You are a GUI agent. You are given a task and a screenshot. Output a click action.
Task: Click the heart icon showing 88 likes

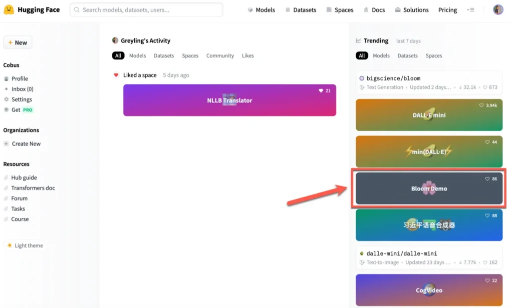pos(487,215)
